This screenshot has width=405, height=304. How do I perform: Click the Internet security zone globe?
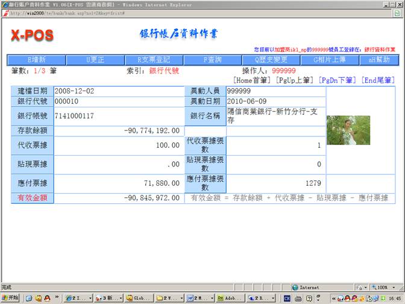[295, 287]
